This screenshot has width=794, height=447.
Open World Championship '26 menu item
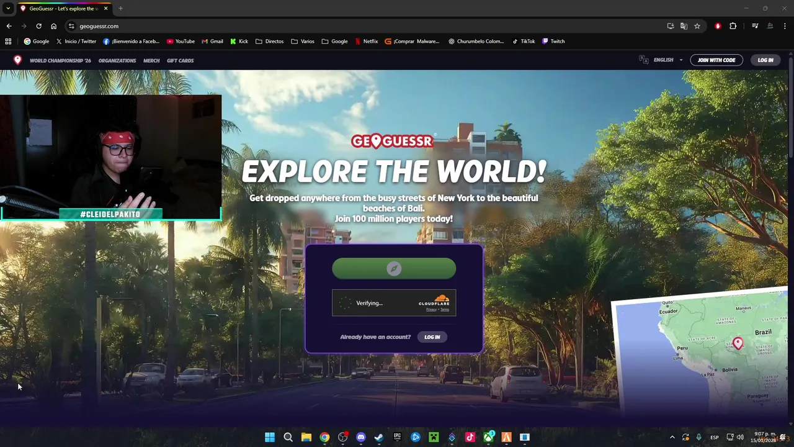tap(60, 60)
